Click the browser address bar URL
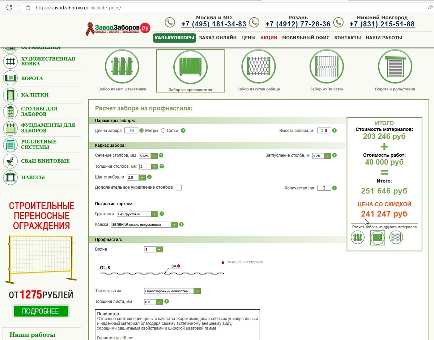This screenshot has height=340, width=434. tap(78, 7)
